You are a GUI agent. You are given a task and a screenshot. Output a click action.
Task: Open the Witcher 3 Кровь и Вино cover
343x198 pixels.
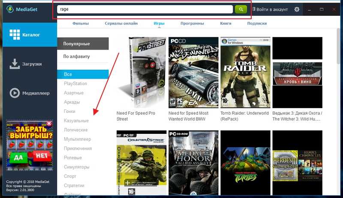[x=297, y=72]
